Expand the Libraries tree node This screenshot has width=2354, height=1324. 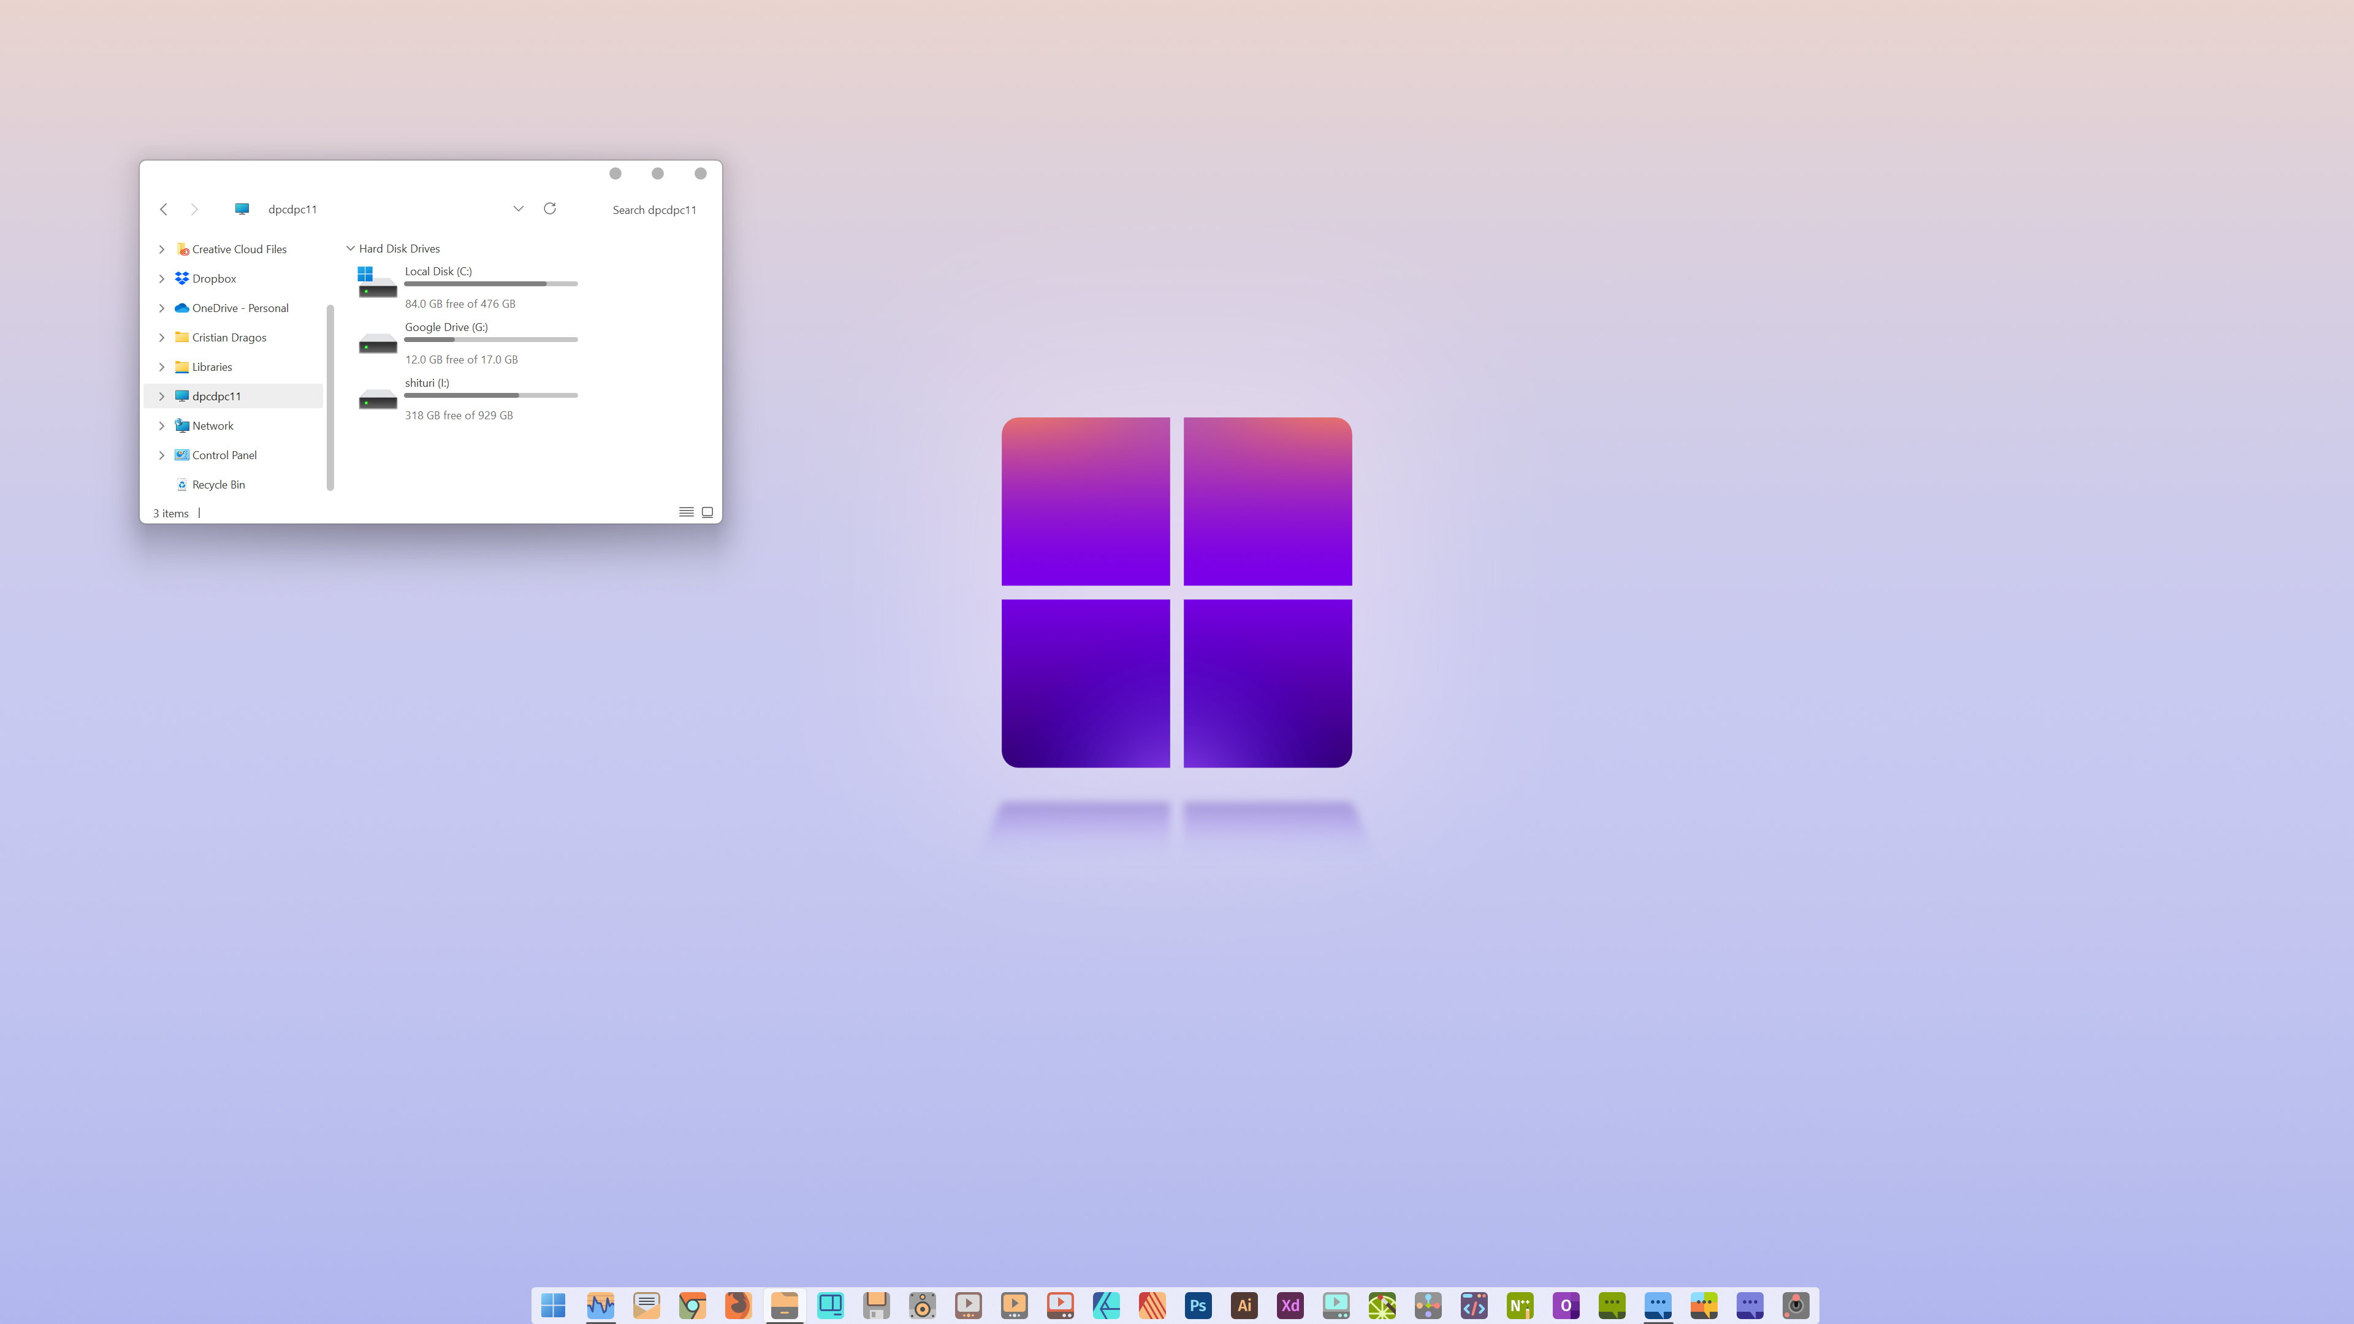coord(162,367)
